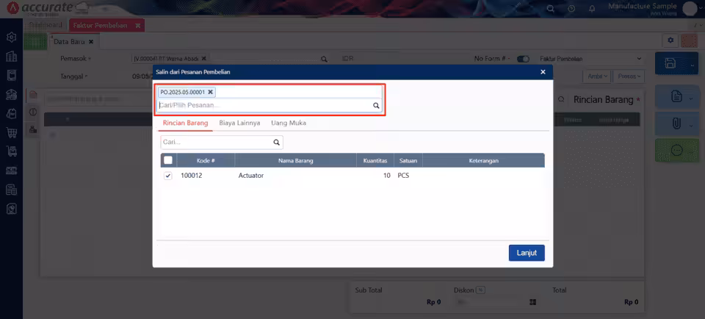This screenshot has width=705, height=319.
Task: Click the Pemasok search magnifier icon
Action: tap(323, 59)
